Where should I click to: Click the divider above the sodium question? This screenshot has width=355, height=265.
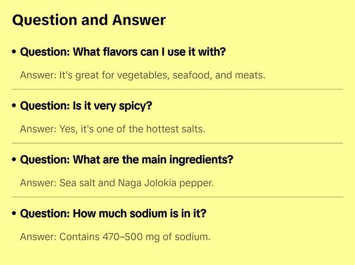(x=177, y=197)
